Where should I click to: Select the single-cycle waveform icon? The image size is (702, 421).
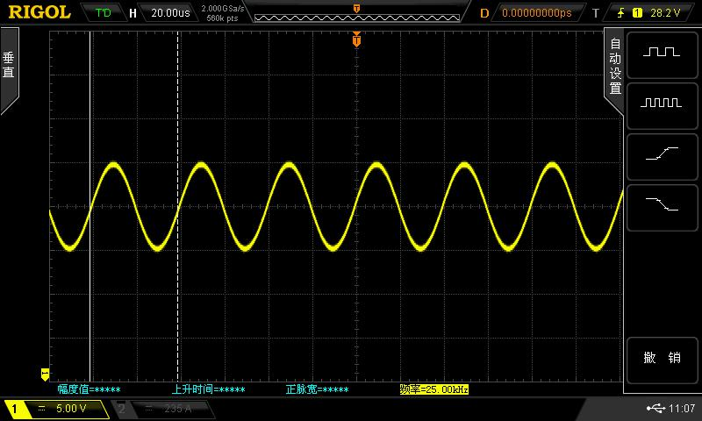point(661,53)
